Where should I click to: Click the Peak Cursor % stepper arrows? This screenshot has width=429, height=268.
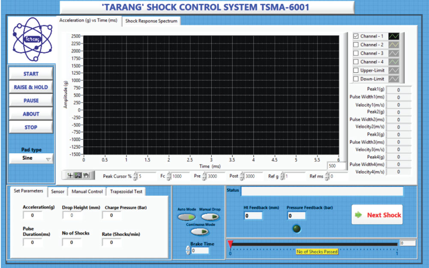135,176
